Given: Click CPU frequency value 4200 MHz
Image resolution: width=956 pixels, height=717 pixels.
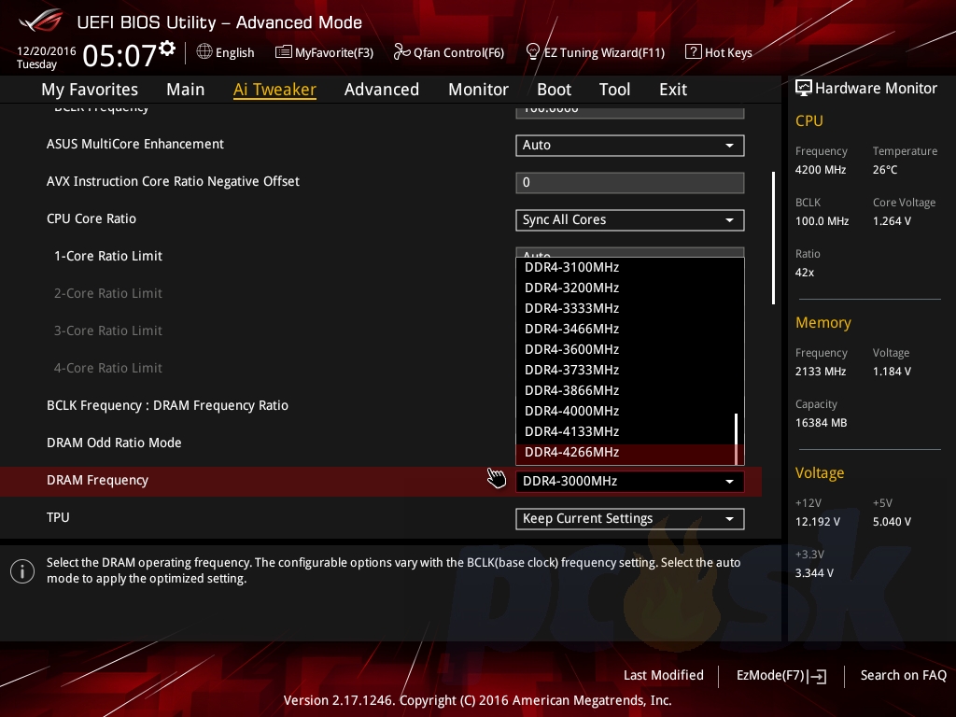Looking at the screenshot, I should point(821,170).
